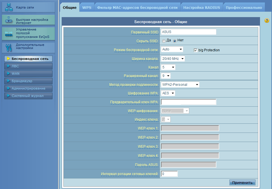Open Брандмауэр in the sidebar menu
The image size is (272, 189).
coord(28,81)
